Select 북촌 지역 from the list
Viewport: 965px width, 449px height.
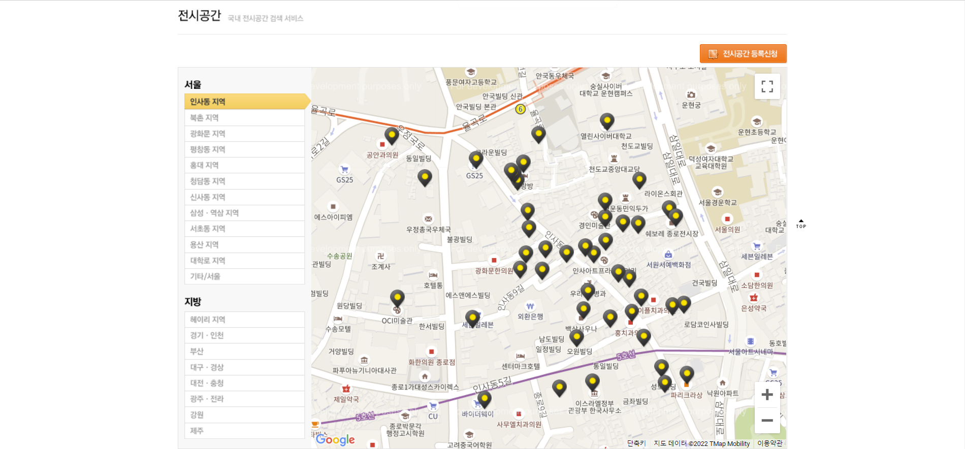pos(244,118)
